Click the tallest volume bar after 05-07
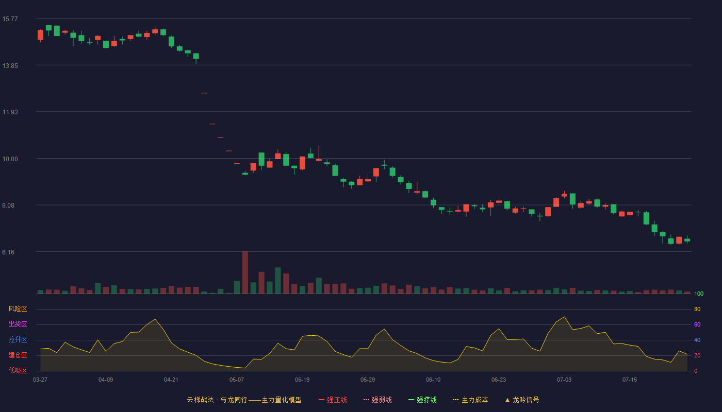 point(245,272)
